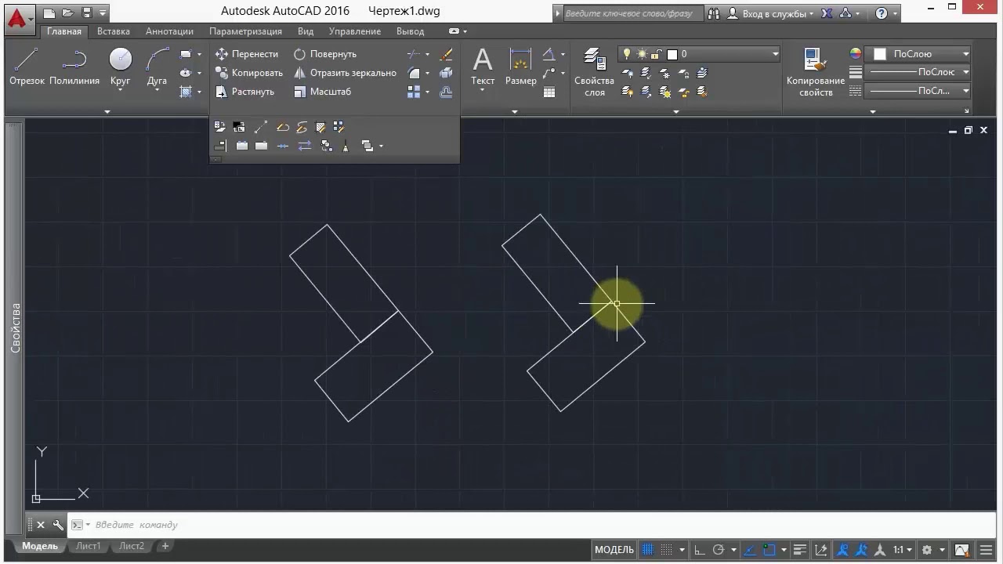Open the layer selection dropdown showing 0
Image resolution: width=1003 pixels, height=564 pixels.
tap(699, 54)
